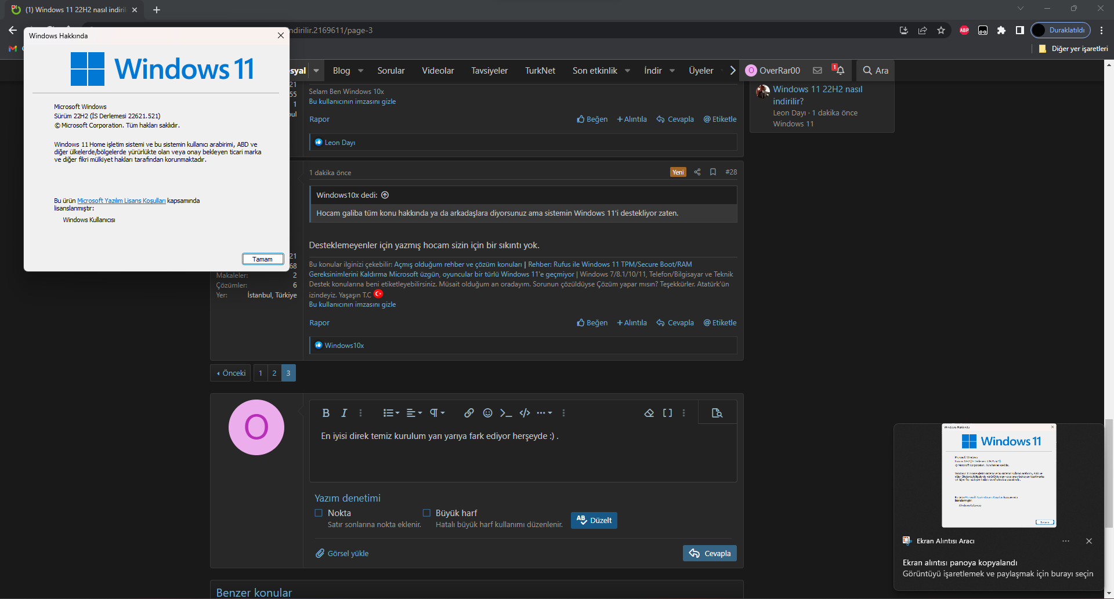The width and height of the screenshot is (1114, 599).
Task: Open the emoji smiley picker
Action: (x=487, y=413)
